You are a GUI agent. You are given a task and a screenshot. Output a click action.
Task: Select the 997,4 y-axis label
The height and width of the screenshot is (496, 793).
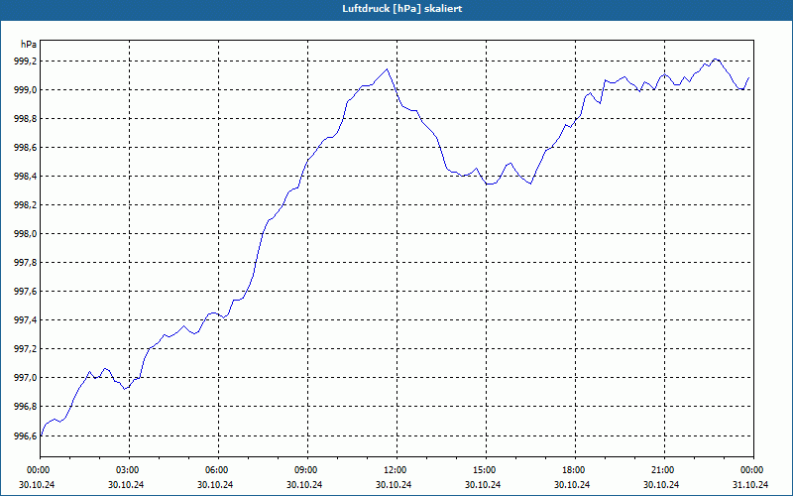(26, 320)
